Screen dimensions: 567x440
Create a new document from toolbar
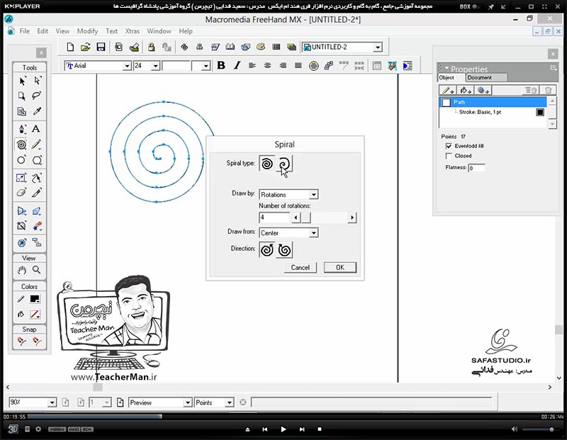click(70, 47)
